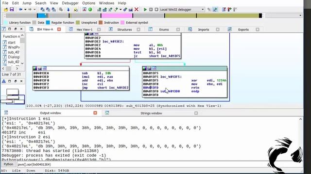Open the Help menu

[122, 3]
